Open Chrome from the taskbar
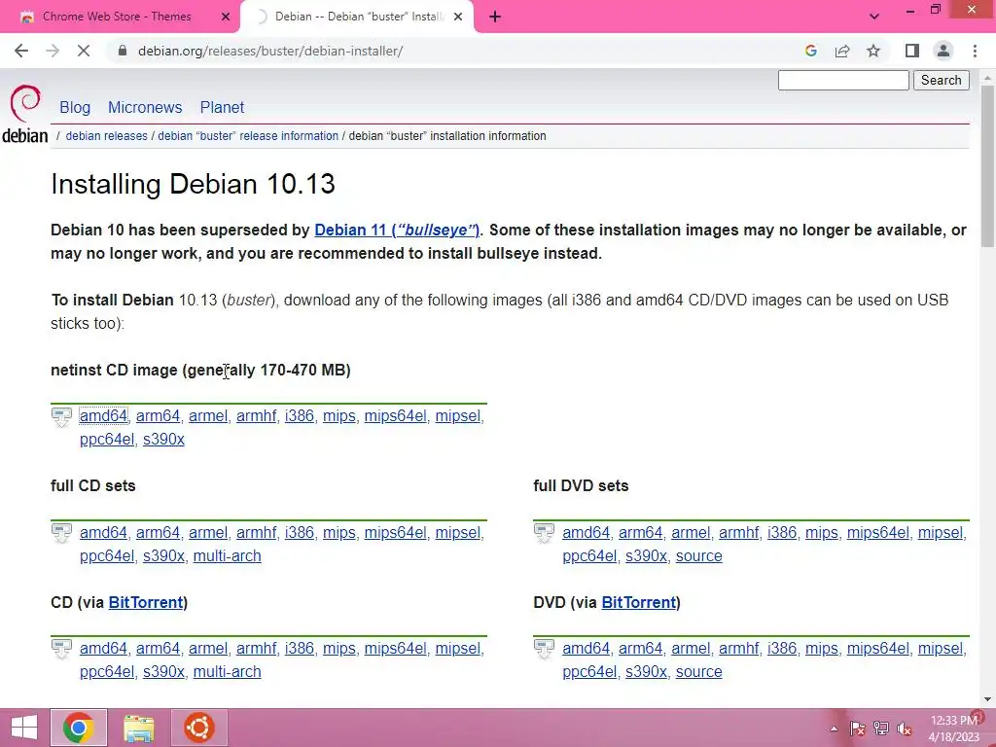The height and width of the screenshot is (747, 996). coord(79,728)
